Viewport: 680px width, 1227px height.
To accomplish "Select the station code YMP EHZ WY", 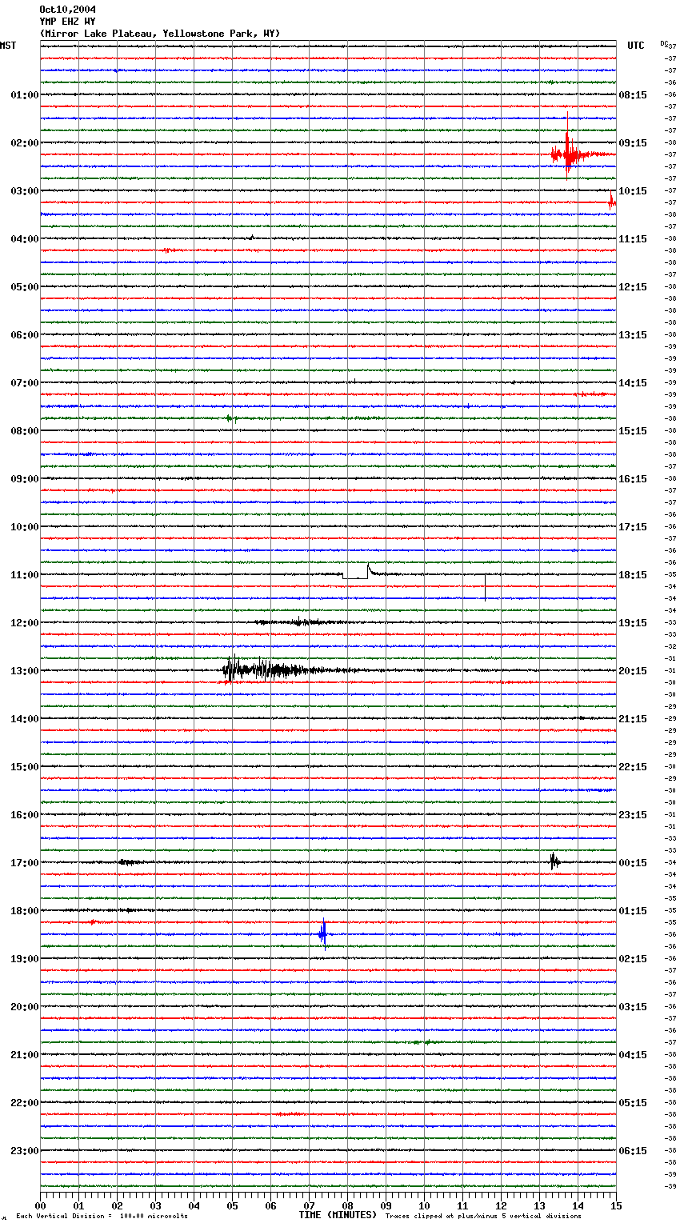I will click(x=67, y=22).
